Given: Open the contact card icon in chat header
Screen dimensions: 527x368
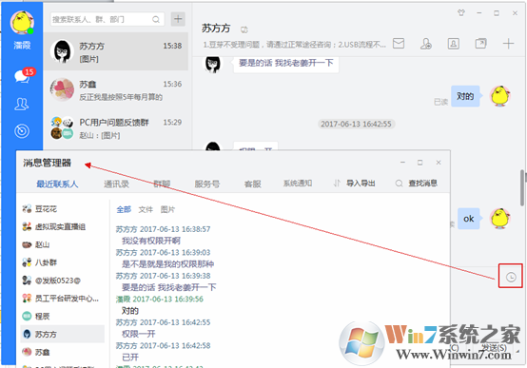Looking at the screenshot, I should 454,44.
